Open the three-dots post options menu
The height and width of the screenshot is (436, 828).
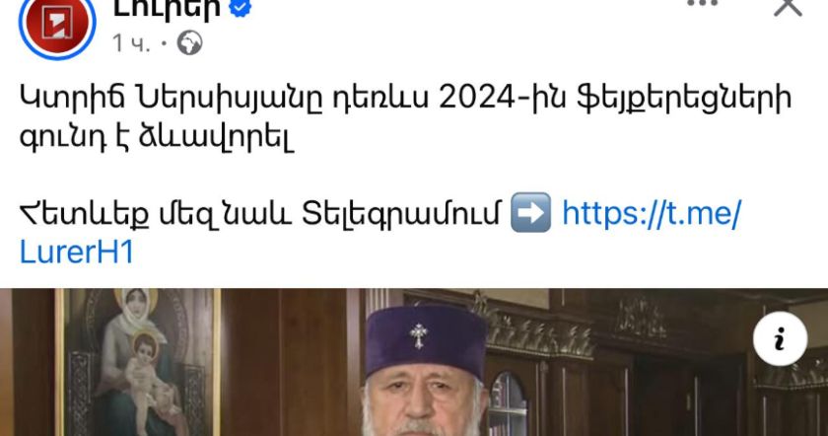pos(702,4)
